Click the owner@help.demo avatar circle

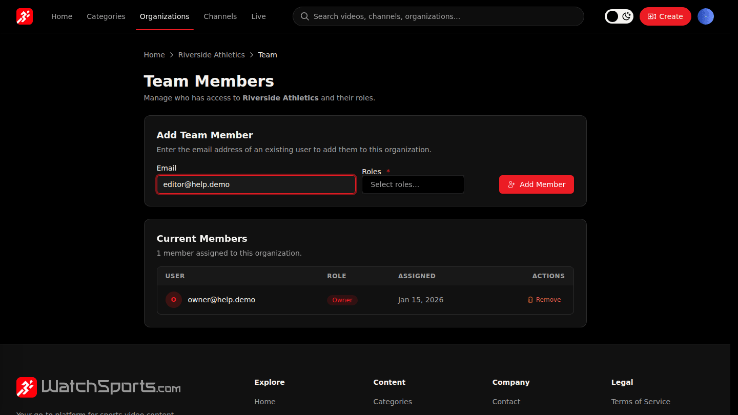point(174,300)
